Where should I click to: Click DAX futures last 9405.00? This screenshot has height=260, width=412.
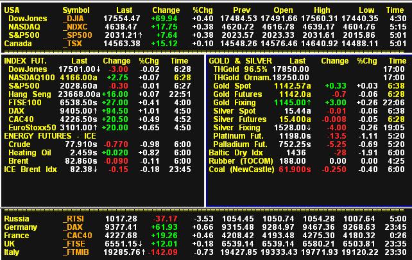[x=78, y=111]
